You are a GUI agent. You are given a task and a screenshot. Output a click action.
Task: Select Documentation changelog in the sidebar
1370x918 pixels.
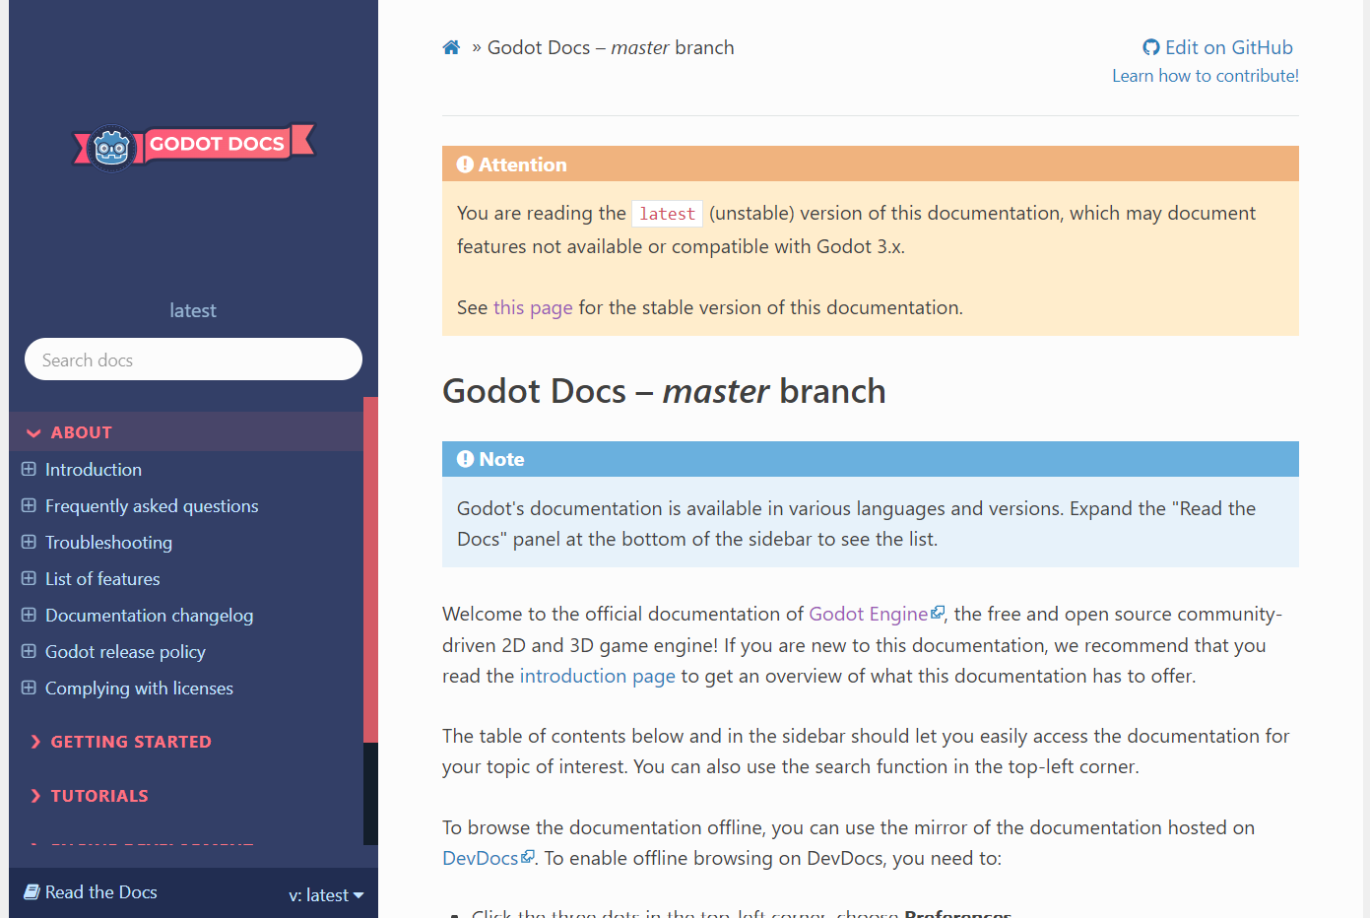point(148,615)
